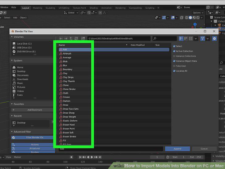
Task: Toggle the file filter funnel icon
Action: coord(202,38)
